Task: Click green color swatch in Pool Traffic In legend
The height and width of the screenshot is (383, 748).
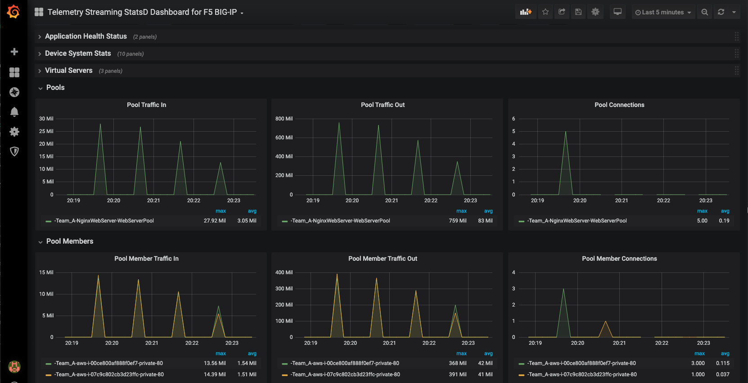Action: [49, 221]
